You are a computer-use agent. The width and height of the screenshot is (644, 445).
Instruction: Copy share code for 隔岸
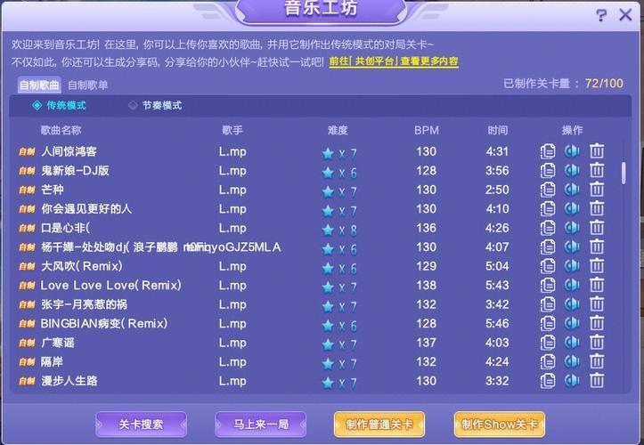pyautogui.click(x=548, y=361)
